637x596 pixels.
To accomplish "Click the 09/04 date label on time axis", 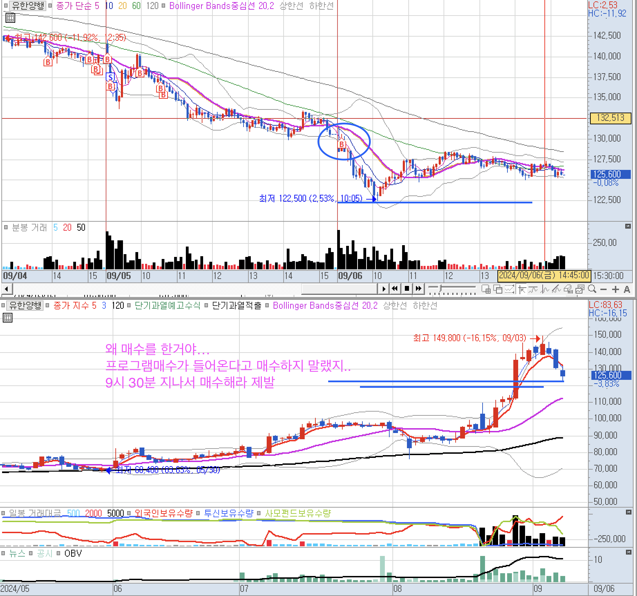I will [15, 276].
